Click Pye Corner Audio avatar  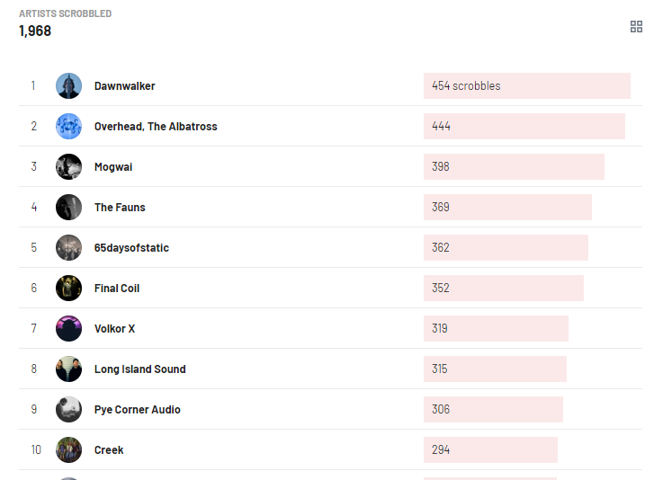coord(68,410)
